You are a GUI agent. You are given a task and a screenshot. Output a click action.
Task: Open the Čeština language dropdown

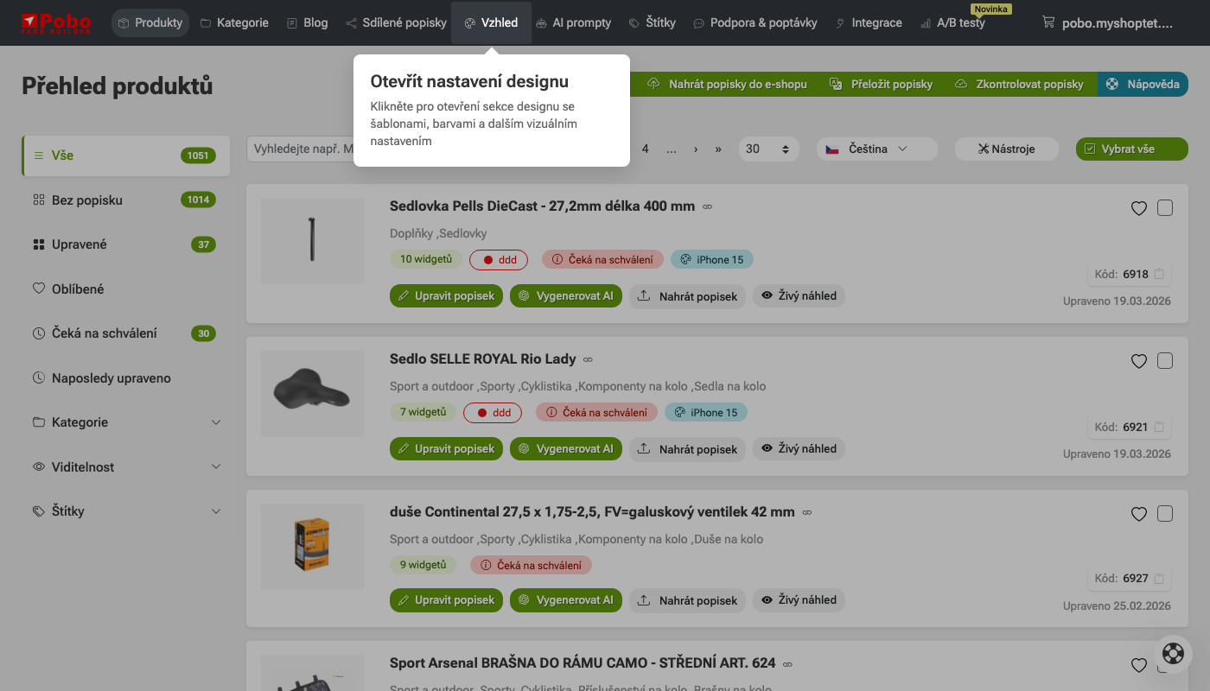(876, 149)
